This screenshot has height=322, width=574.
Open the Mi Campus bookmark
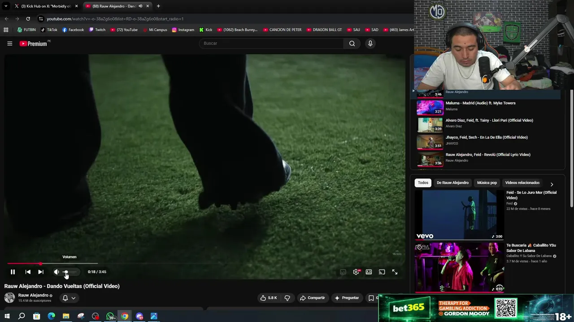coord(155,30)
